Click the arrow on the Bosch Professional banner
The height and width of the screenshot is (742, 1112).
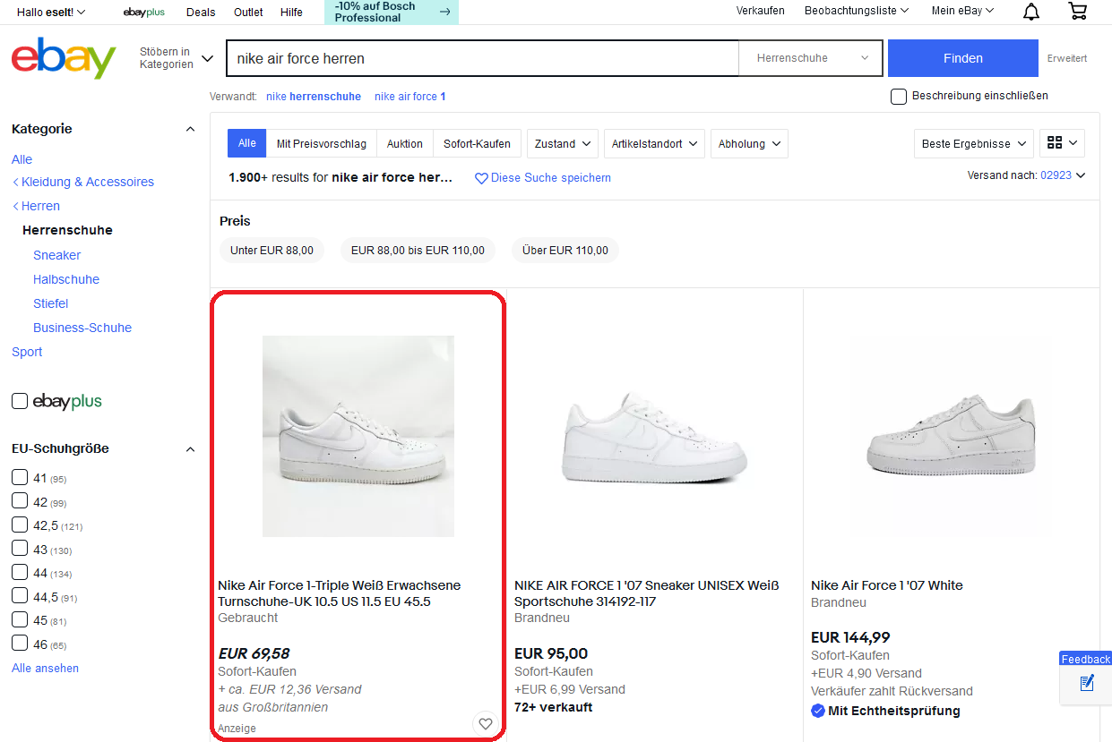point(444,12)
